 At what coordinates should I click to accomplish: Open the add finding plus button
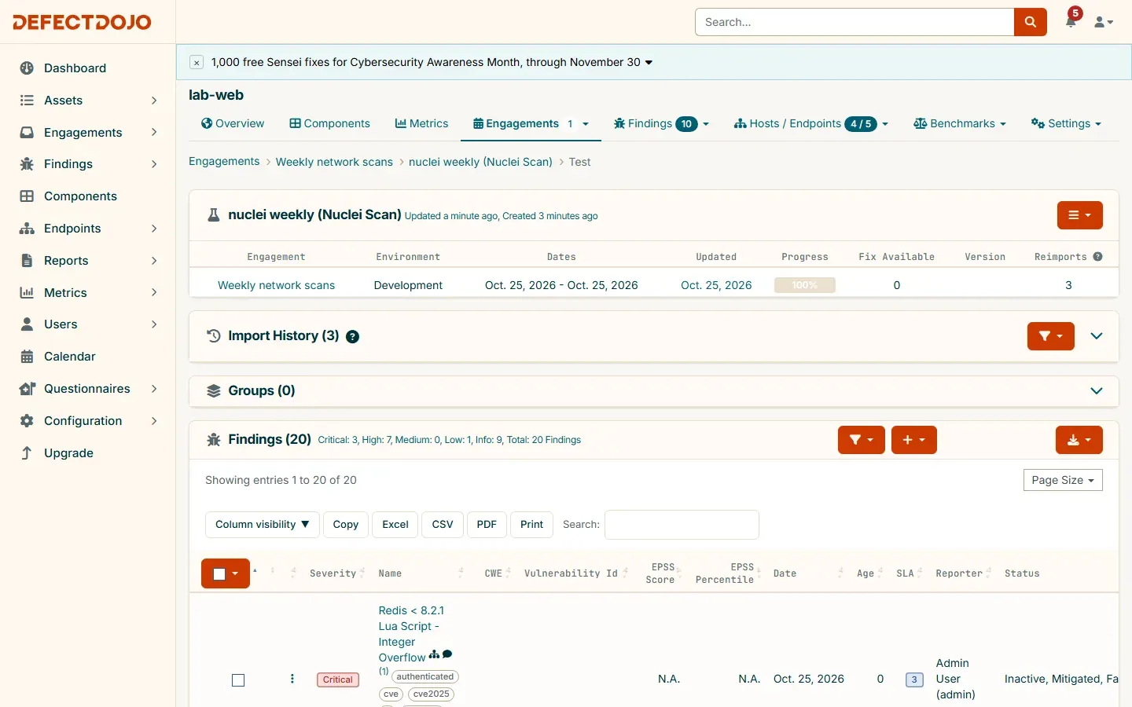[913, 440]
